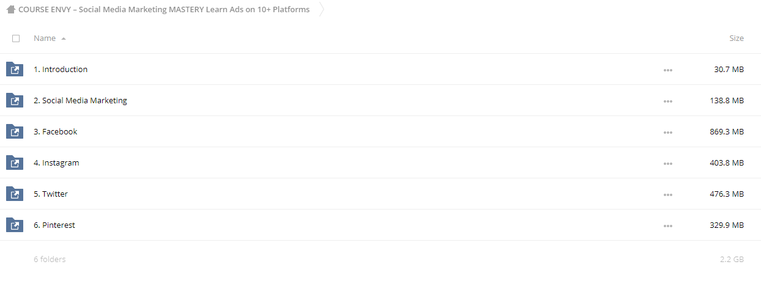Open the three-dot menu for 3. Facebook

pos(667,133)
